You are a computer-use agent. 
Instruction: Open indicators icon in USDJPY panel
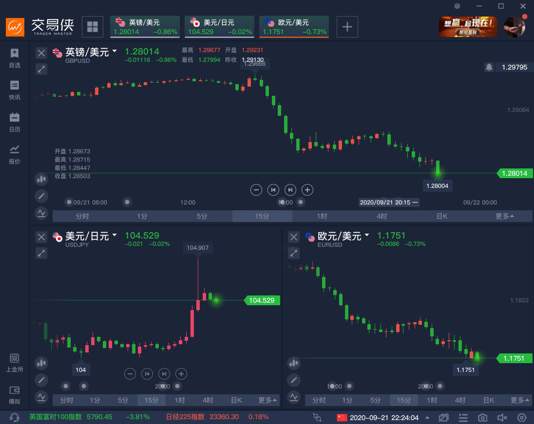pyautogui.click(x=41, y=397)
